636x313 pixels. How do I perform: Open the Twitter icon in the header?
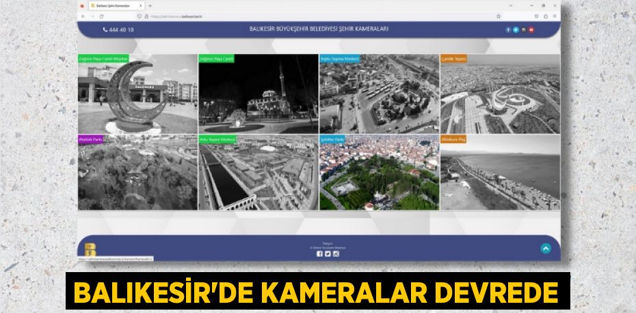coord(516,30)
